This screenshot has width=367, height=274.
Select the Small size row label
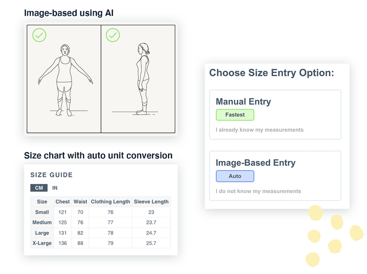pos(42,212)
